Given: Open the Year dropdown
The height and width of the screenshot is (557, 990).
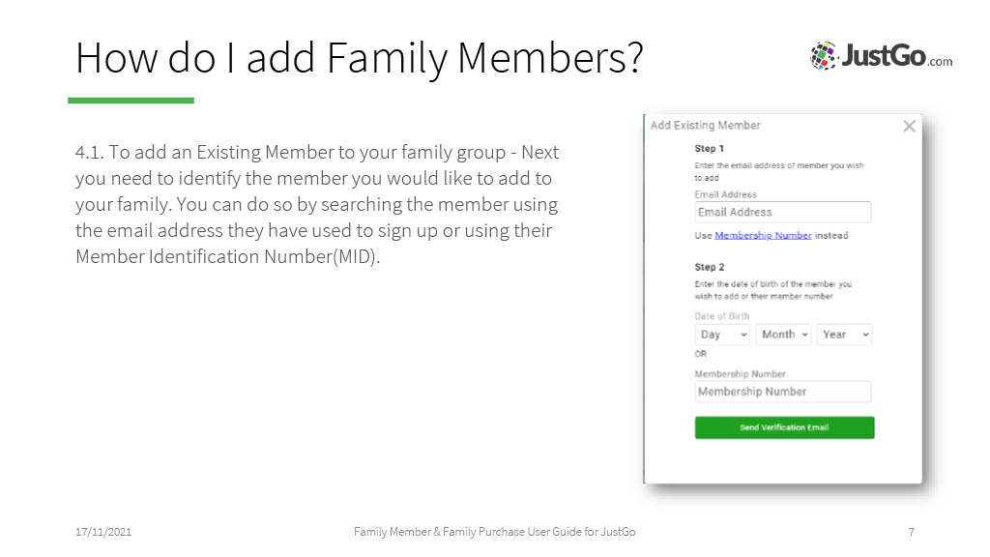Looking at the screenshot, I should click(x=845, y=335).
